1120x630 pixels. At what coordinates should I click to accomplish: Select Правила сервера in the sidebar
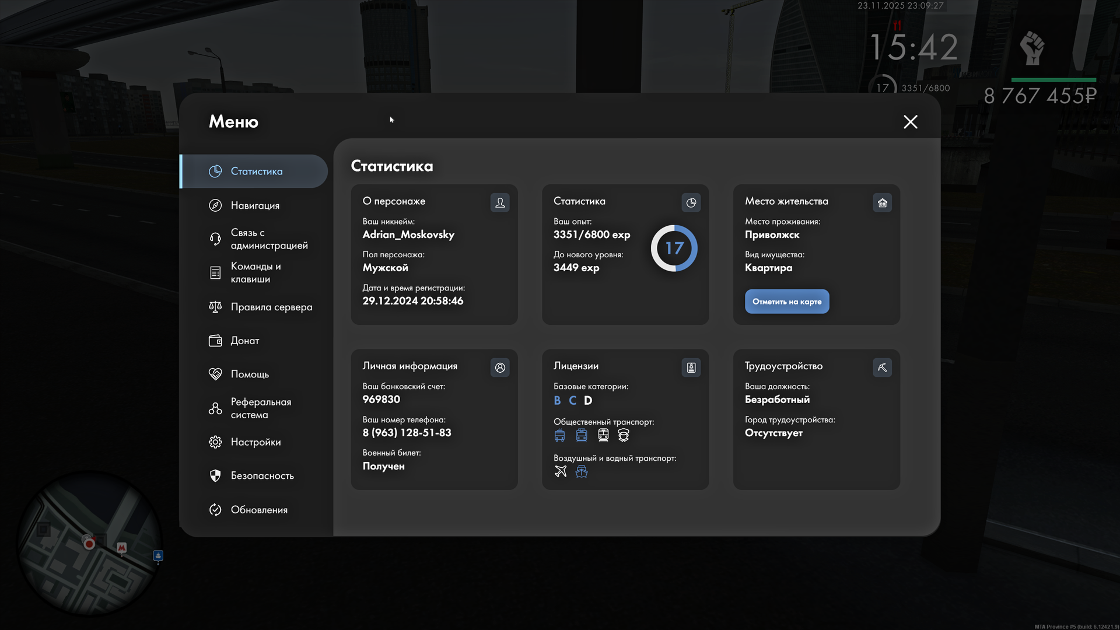[271, 307]
